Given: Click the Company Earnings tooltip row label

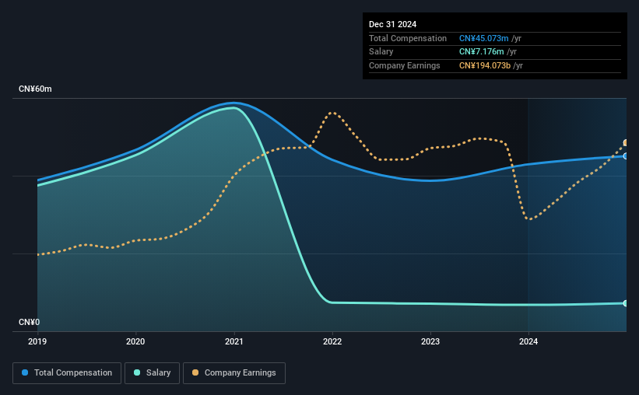Looking at the screenshot, I should 404,65.
